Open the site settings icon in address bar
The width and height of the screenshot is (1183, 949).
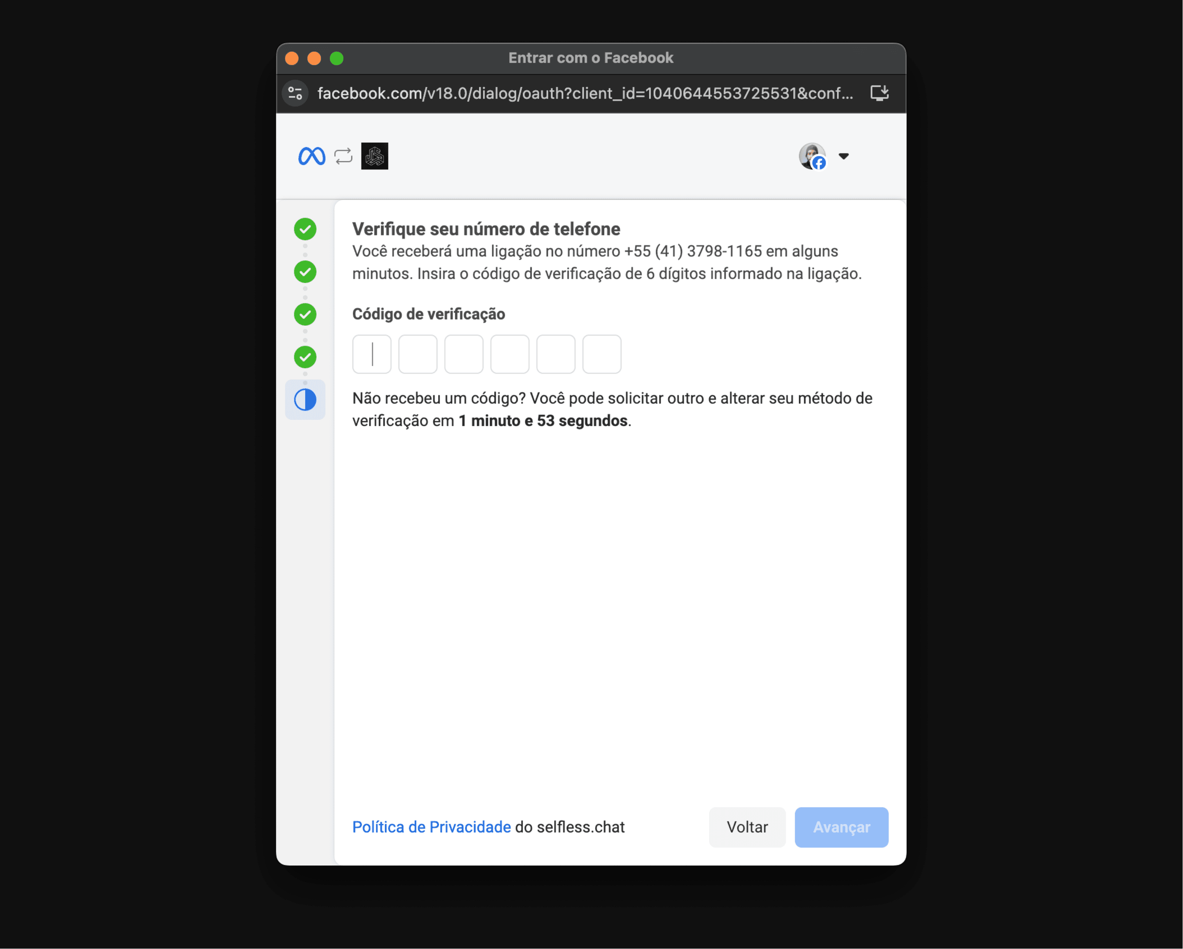point(295,93)
